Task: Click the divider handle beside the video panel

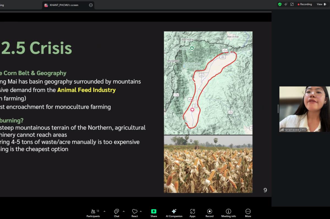Action: point(278,109)
